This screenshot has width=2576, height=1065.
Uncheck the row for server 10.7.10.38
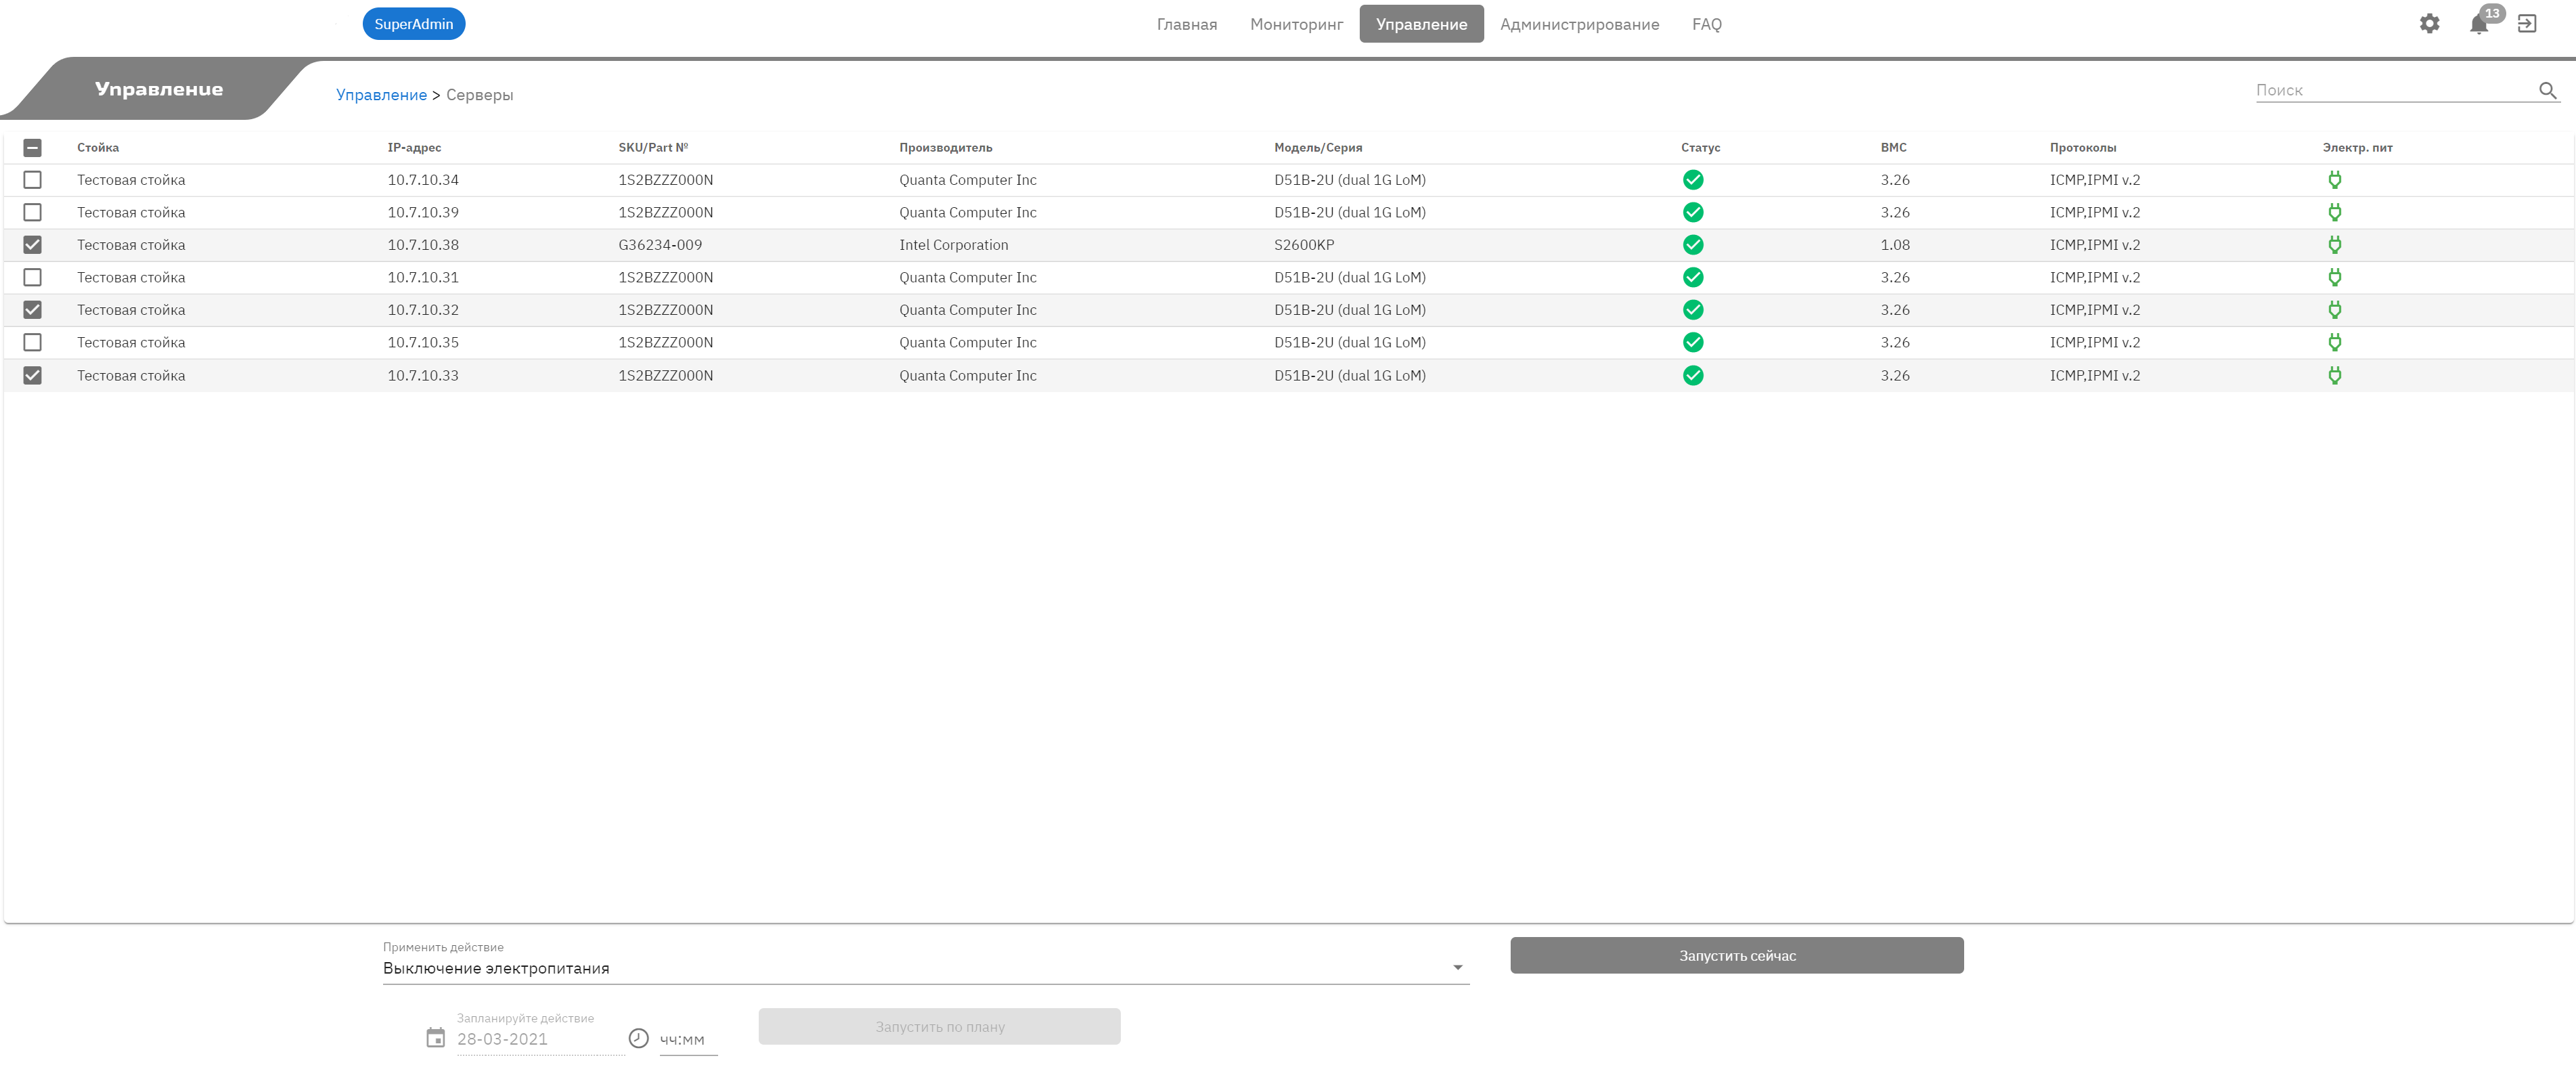click(x=32, y=245)
